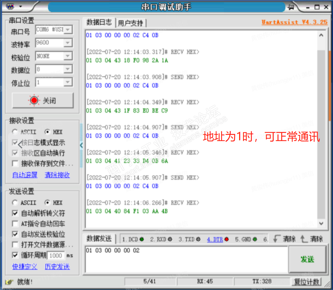Click the TX:328 counter in status bar
This screenshot has width=333, height=290.
tap(262, 282)
